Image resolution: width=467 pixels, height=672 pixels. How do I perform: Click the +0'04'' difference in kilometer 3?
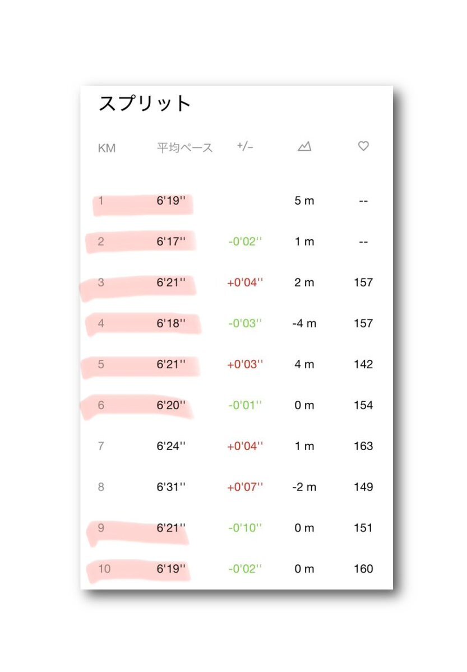click(245, 282)
